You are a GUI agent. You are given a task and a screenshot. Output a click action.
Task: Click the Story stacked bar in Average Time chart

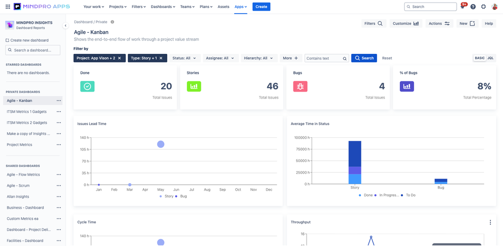tap(355, 162)
